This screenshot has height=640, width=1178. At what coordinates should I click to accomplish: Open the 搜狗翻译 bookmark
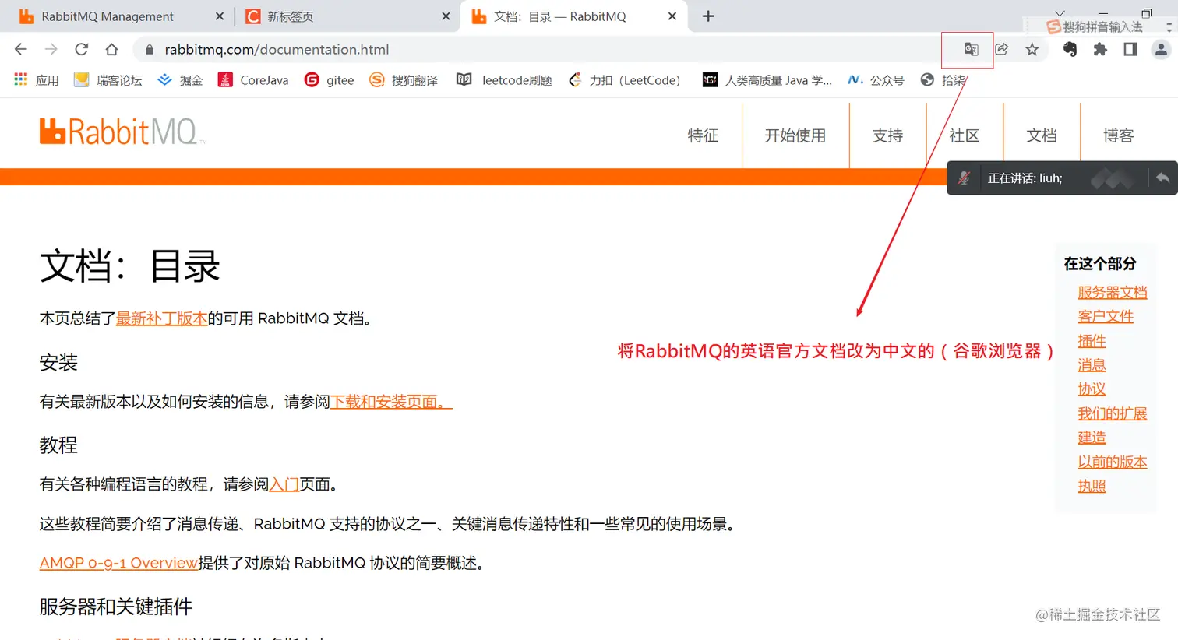[404, 79]
